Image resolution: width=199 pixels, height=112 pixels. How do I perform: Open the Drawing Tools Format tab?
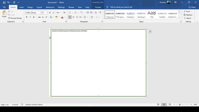tap(98, 7)
